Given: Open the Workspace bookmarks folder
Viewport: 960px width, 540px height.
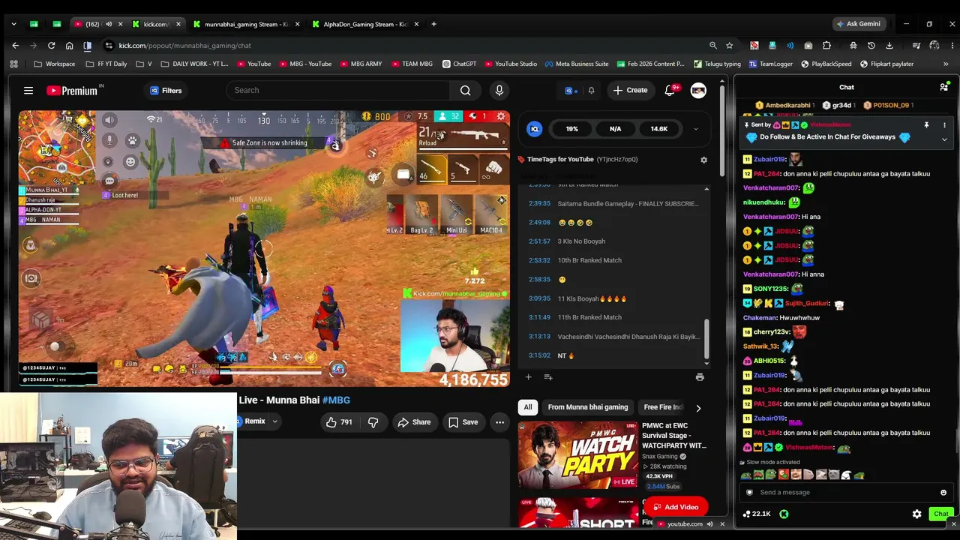Looking at the screenshot, I should tap(55, 64).
